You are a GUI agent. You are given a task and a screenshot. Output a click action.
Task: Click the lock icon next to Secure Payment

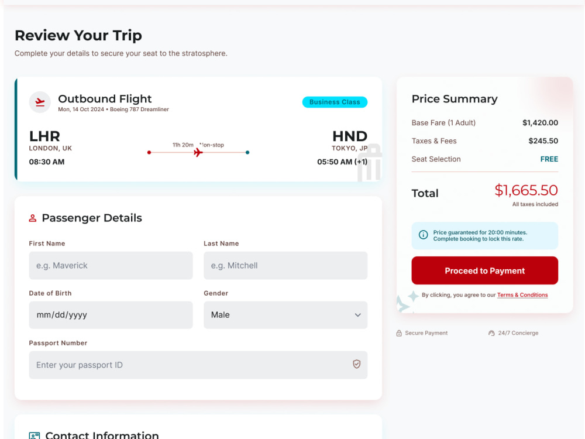[399, 333]
